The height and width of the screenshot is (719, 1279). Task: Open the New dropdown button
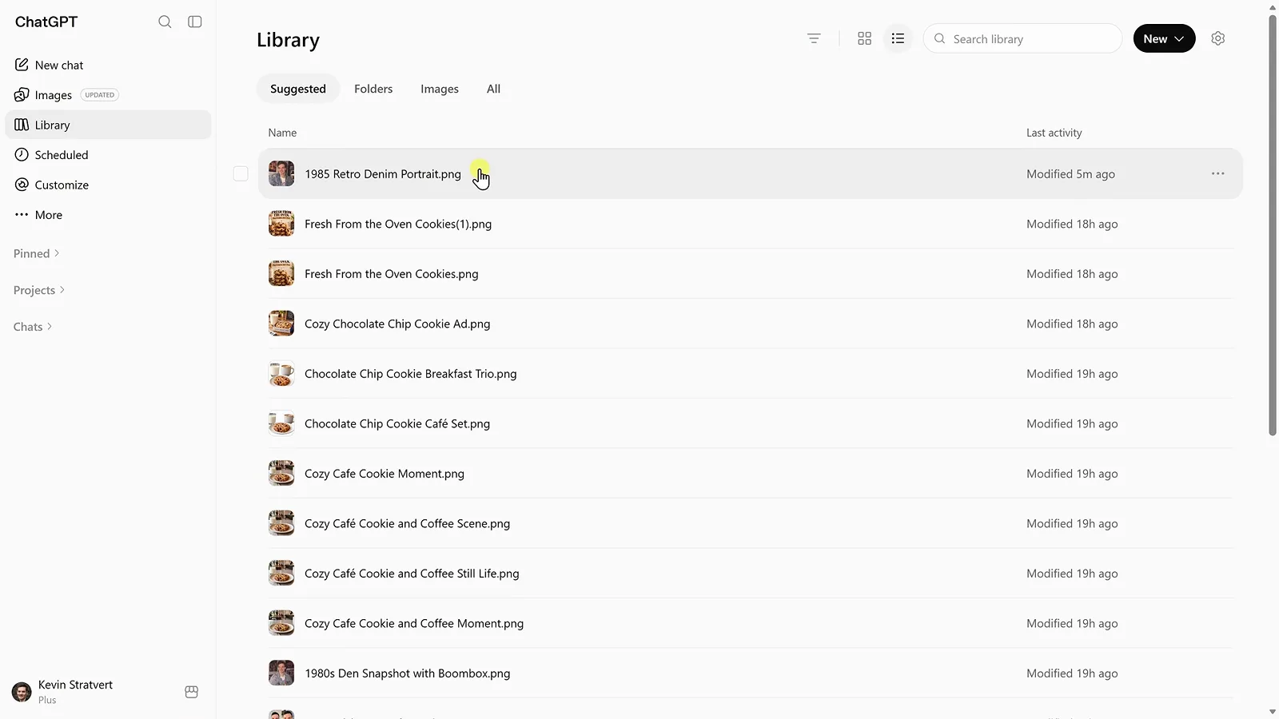pos(1164,38)
